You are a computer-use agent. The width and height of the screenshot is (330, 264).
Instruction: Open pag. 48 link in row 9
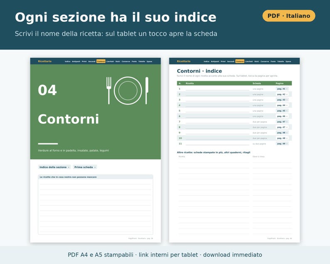282,133
